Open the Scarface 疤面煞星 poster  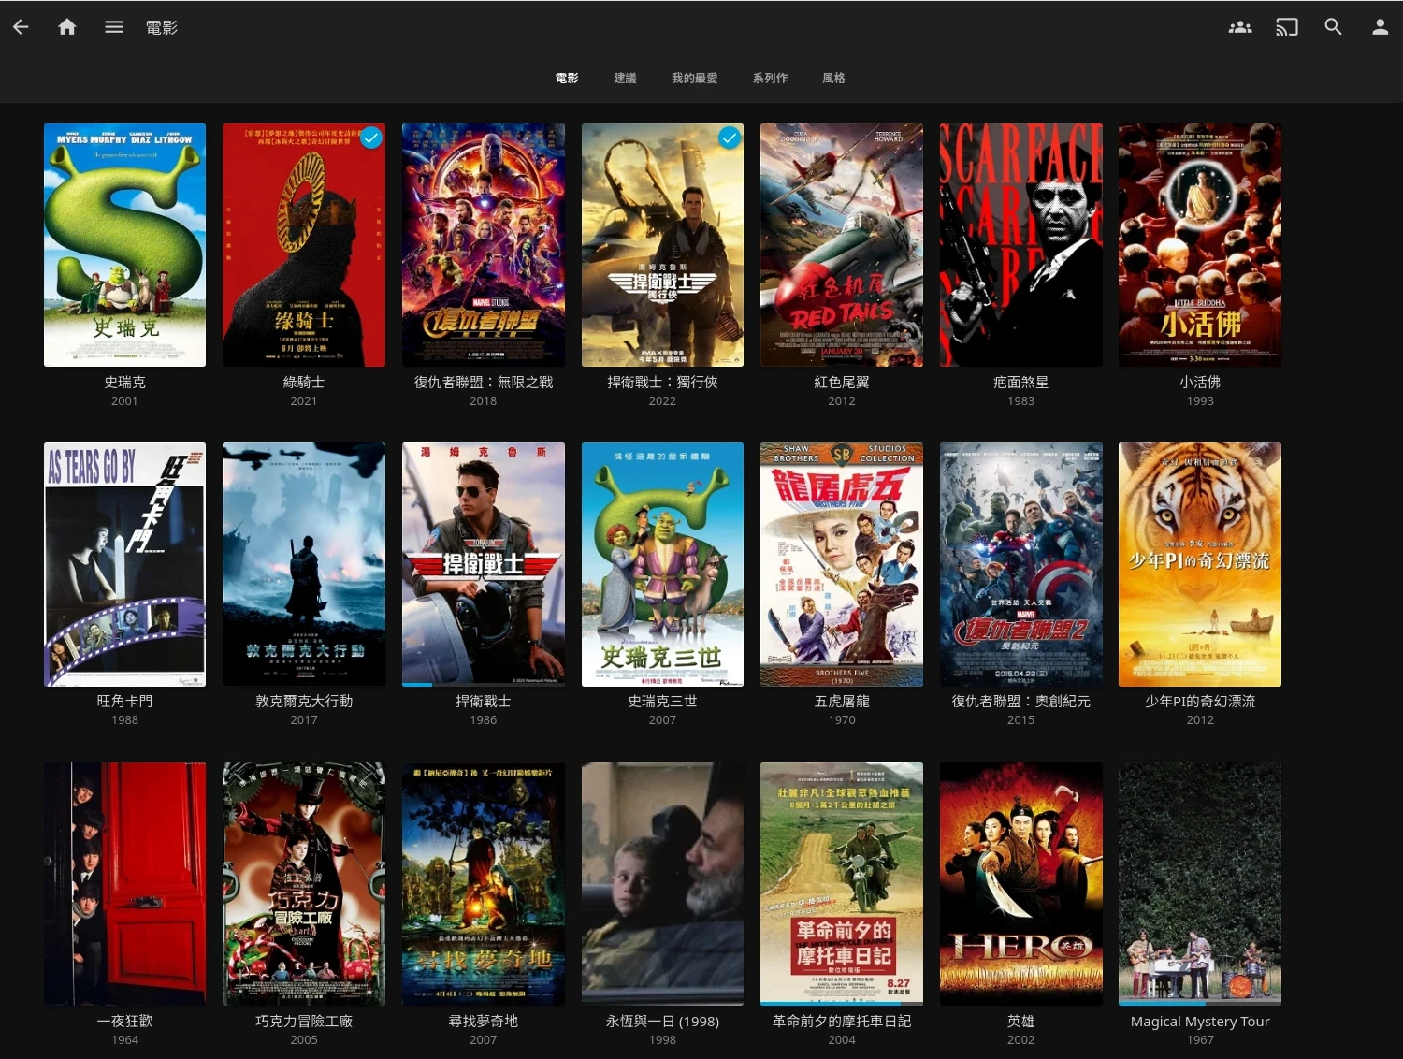click(1020, 245)
